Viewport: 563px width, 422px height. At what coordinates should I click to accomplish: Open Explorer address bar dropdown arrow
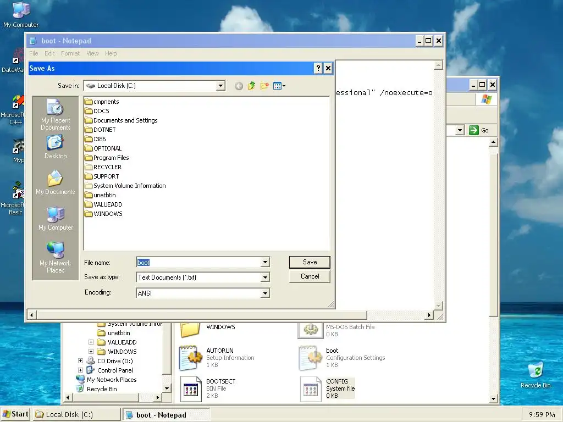pyautogui.click(x=460, y=130)
